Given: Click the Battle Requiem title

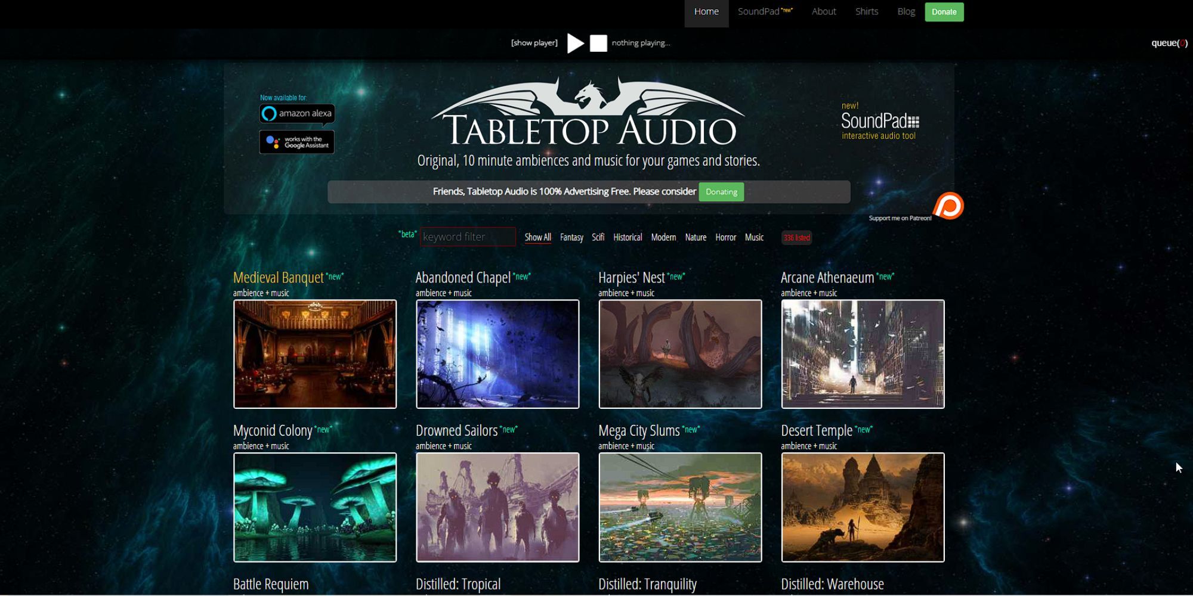Looking at the screenshot, I should [x=271, y=584].
